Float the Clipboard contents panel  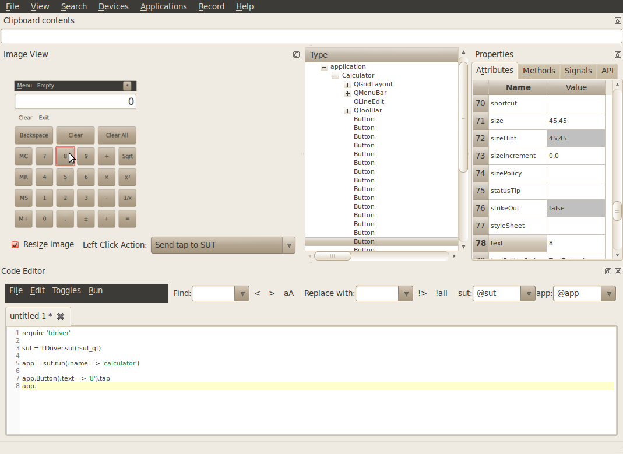[618, 20]
